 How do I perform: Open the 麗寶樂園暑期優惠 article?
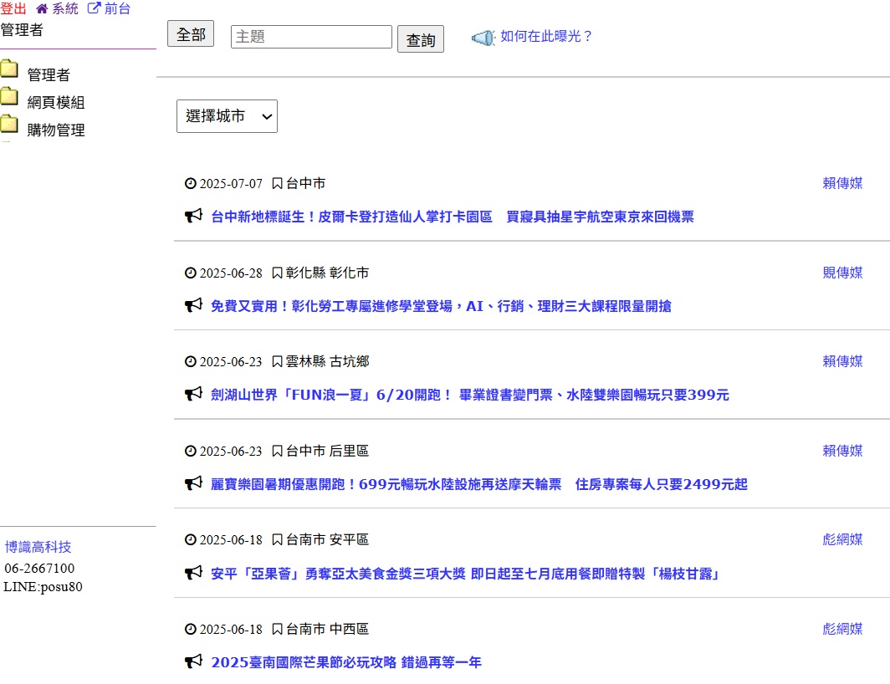click(479, 484)
